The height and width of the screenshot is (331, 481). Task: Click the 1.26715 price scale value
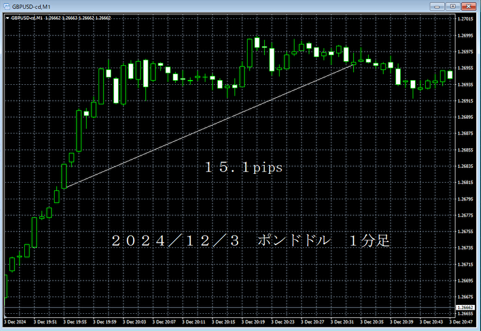point(465,264)
